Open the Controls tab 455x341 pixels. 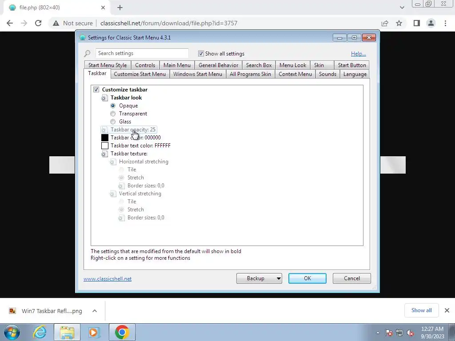[145, 65]
